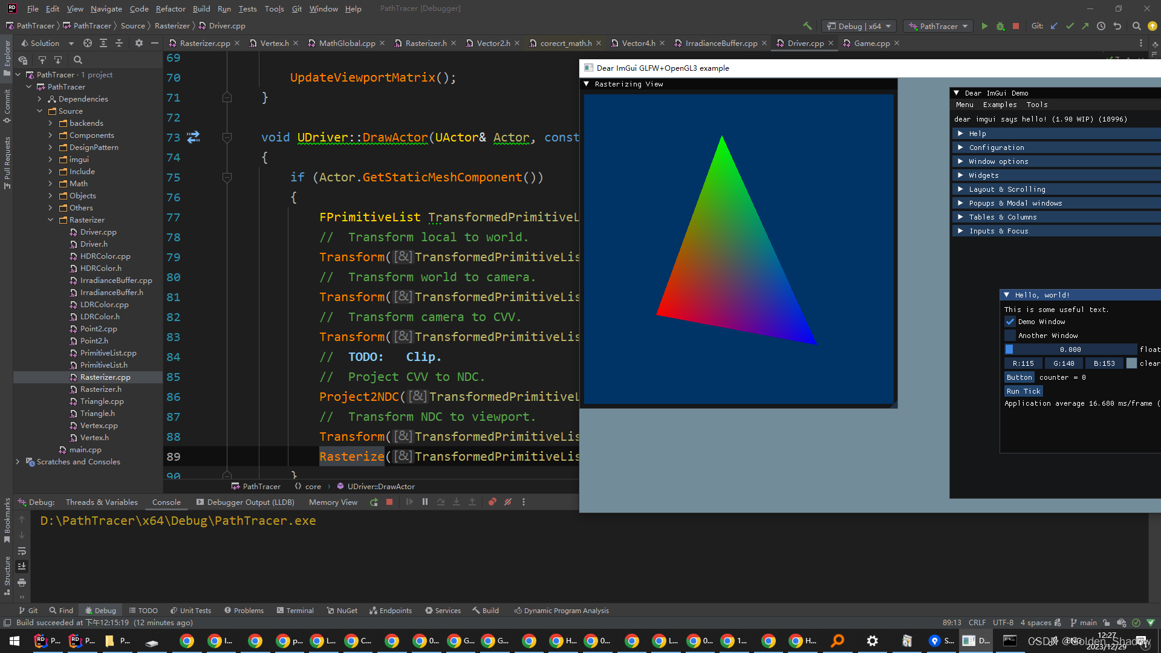Expand all nodes in Solution explorer

pyautogui.click(x=103, y=43)
